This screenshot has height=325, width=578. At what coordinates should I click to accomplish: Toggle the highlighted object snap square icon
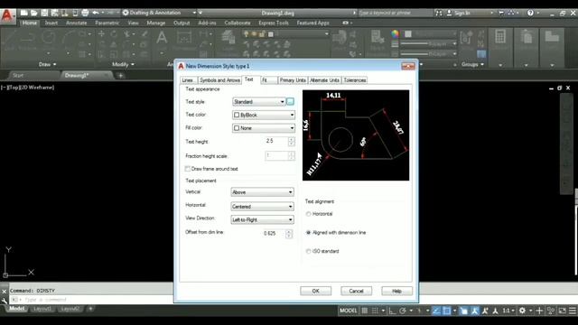point(446,311)
